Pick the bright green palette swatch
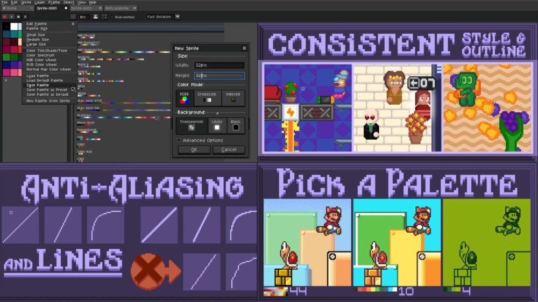Image resolution: width=538 pixels, height=302 pixels. (x=6, y=57)
